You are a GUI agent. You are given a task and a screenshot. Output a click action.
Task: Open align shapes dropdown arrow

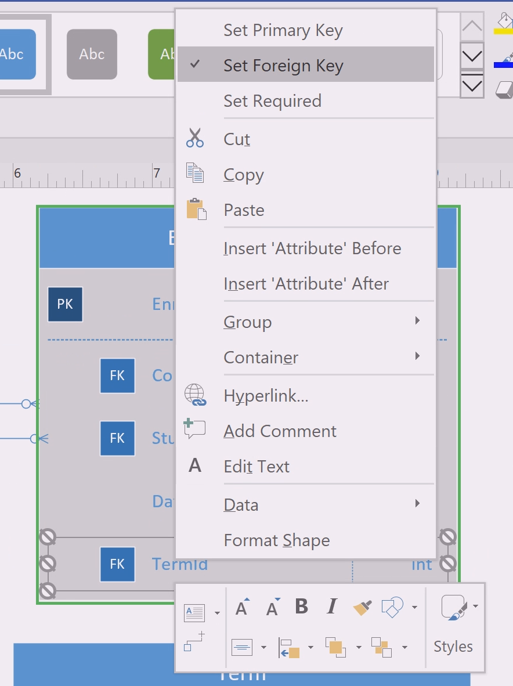310,647
